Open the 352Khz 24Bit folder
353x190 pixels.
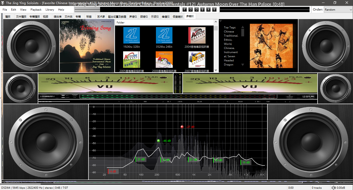[x=164, y=35]
